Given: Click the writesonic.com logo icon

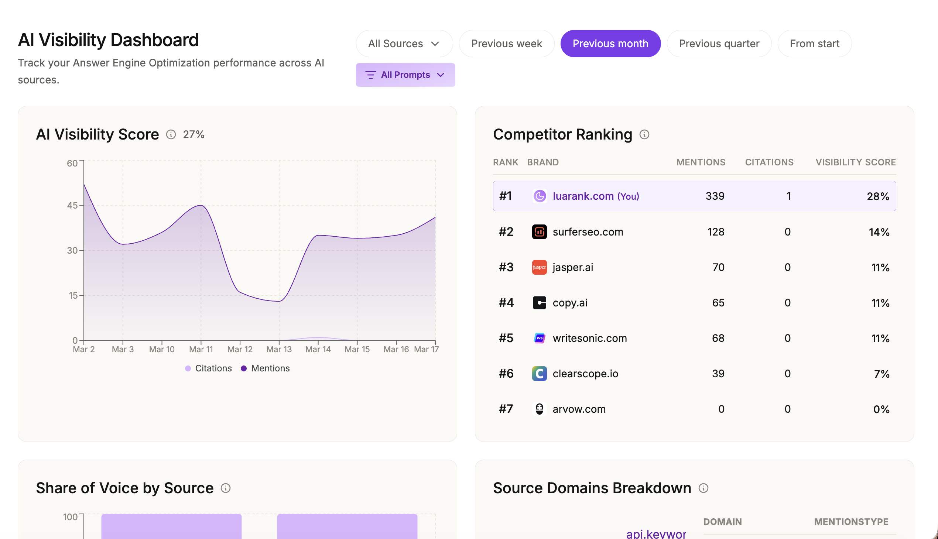Looking at the screenshot, I should coord(540,338).
